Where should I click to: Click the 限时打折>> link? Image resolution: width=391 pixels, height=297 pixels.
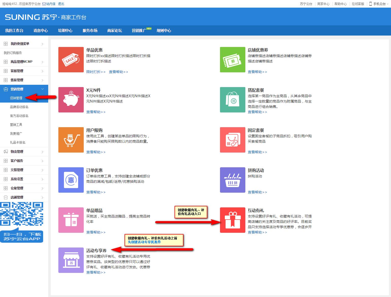[x=96, y=72]
